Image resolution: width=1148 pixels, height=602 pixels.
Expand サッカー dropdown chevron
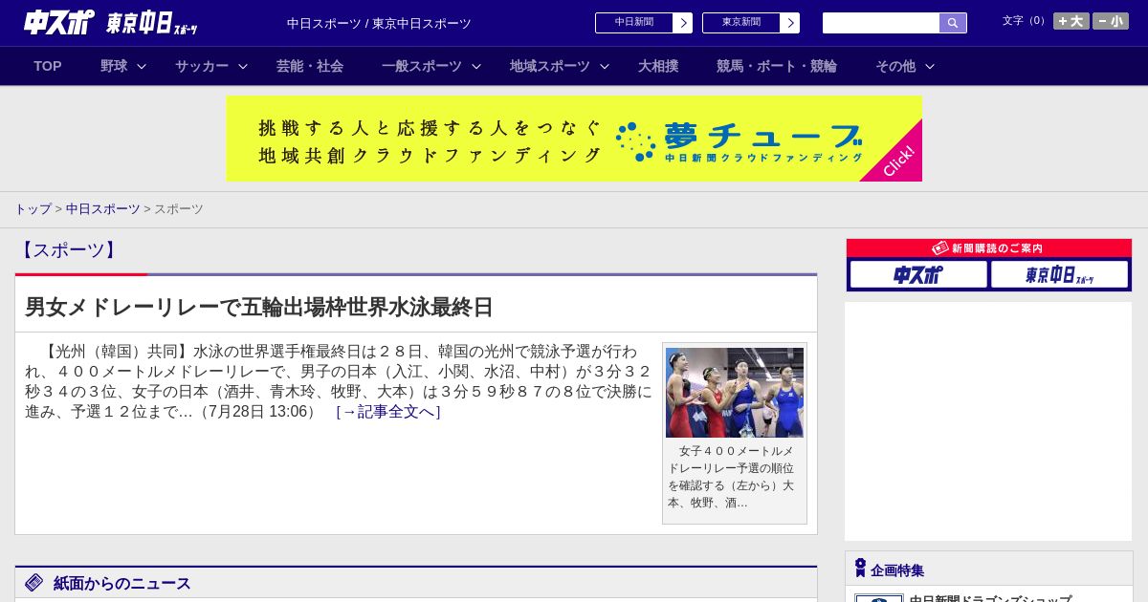[243, 66]
